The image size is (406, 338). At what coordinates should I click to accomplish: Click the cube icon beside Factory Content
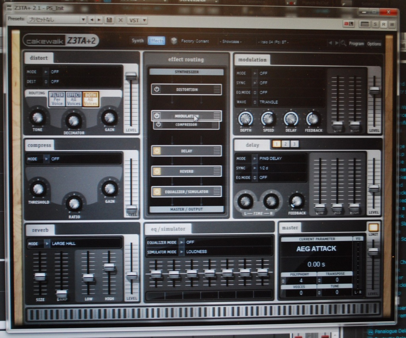click(174, 41)
